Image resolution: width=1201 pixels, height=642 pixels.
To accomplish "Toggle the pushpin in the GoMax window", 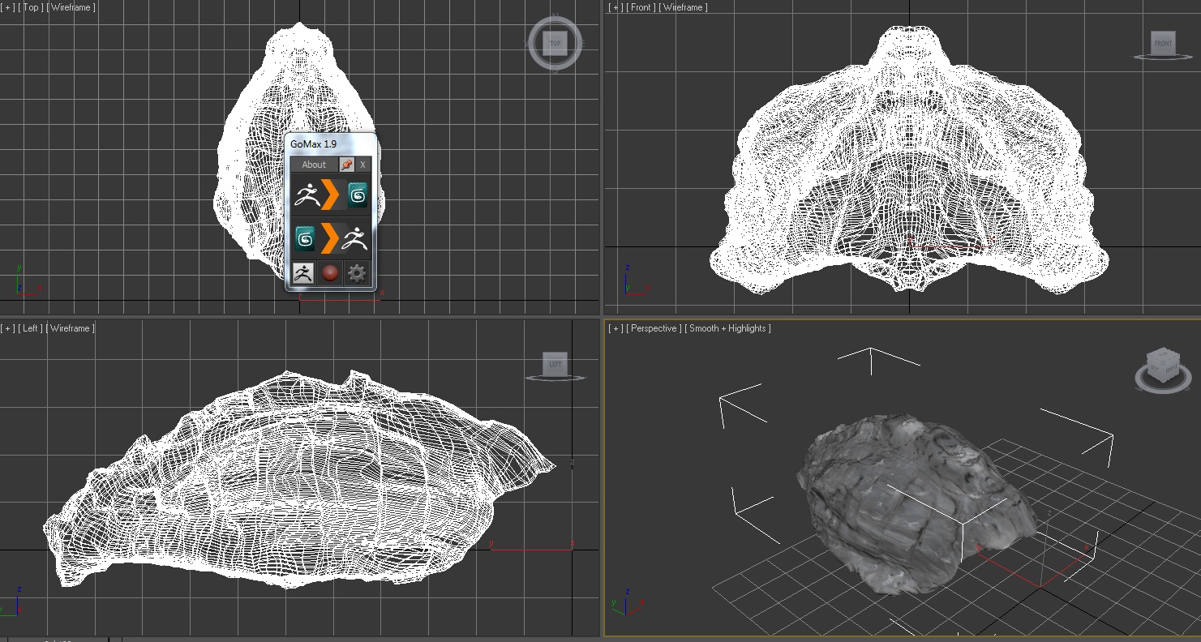I will click(x=346, y=165).
